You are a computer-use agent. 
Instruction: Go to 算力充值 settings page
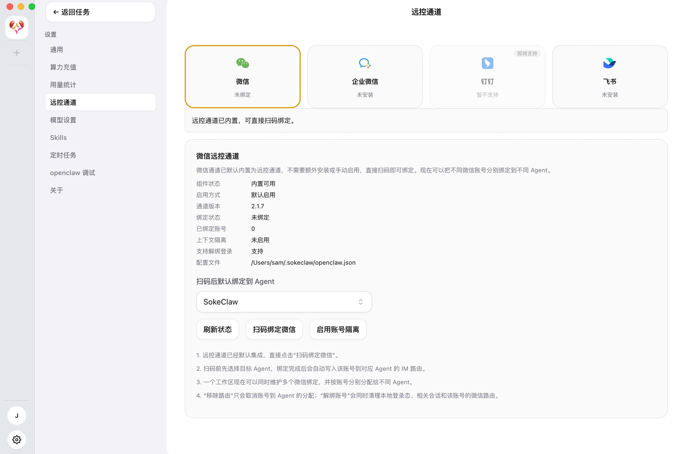[x=63, y=67]
